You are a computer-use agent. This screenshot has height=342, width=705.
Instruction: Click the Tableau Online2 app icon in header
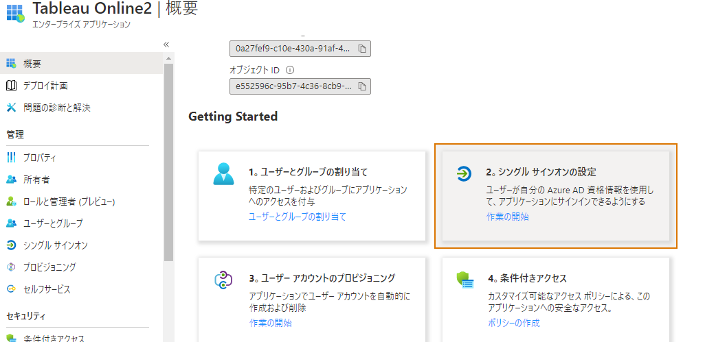15,14
